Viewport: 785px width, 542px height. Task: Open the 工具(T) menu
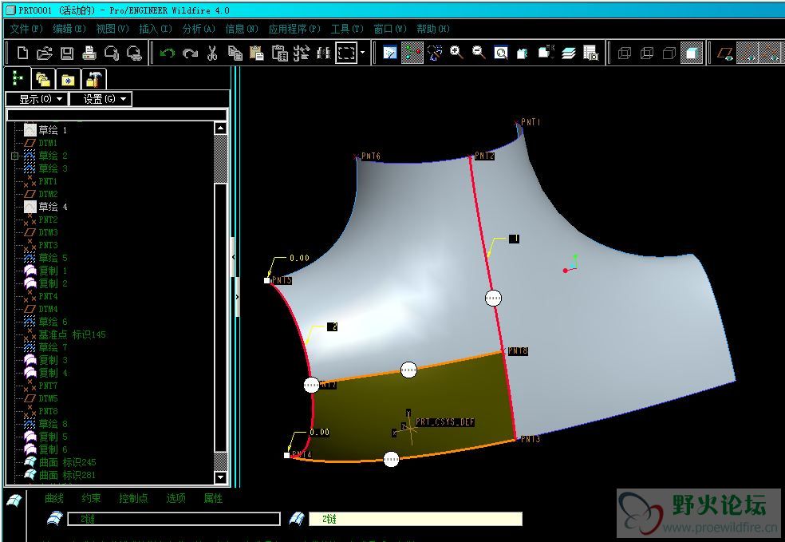[x=347, y=29]
